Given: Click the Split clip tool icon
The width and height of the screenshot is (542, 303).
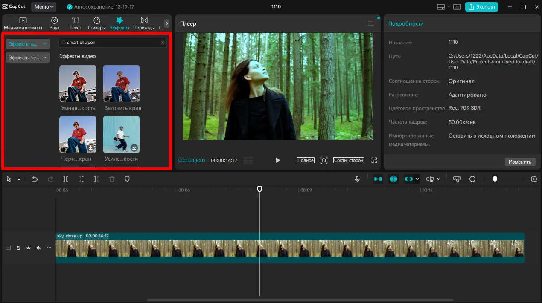Looking at the screenshot, I should 66,179.
